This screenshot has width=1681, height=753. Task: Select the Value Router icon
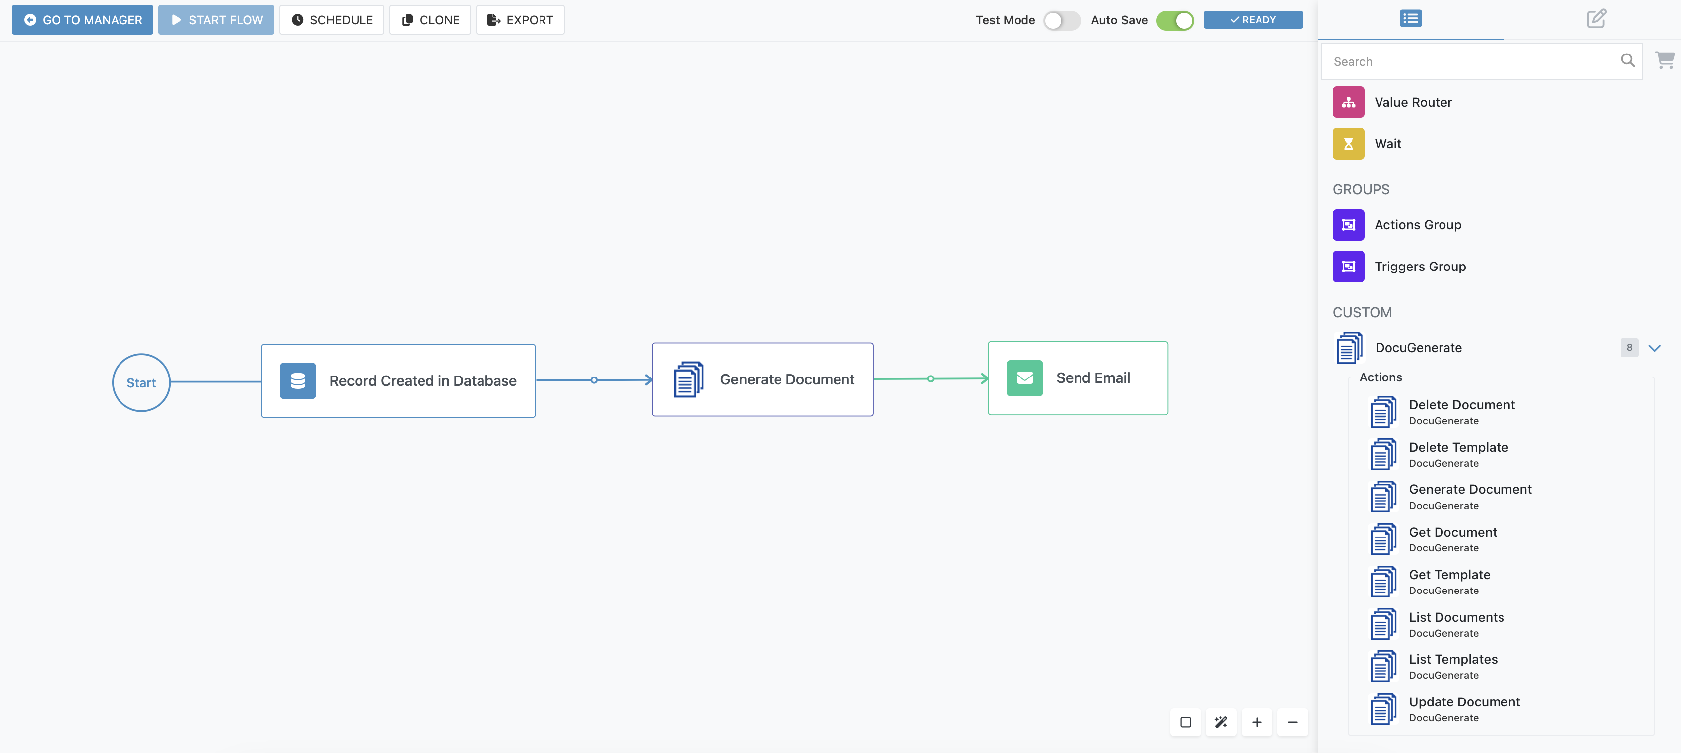(1348, 102)
